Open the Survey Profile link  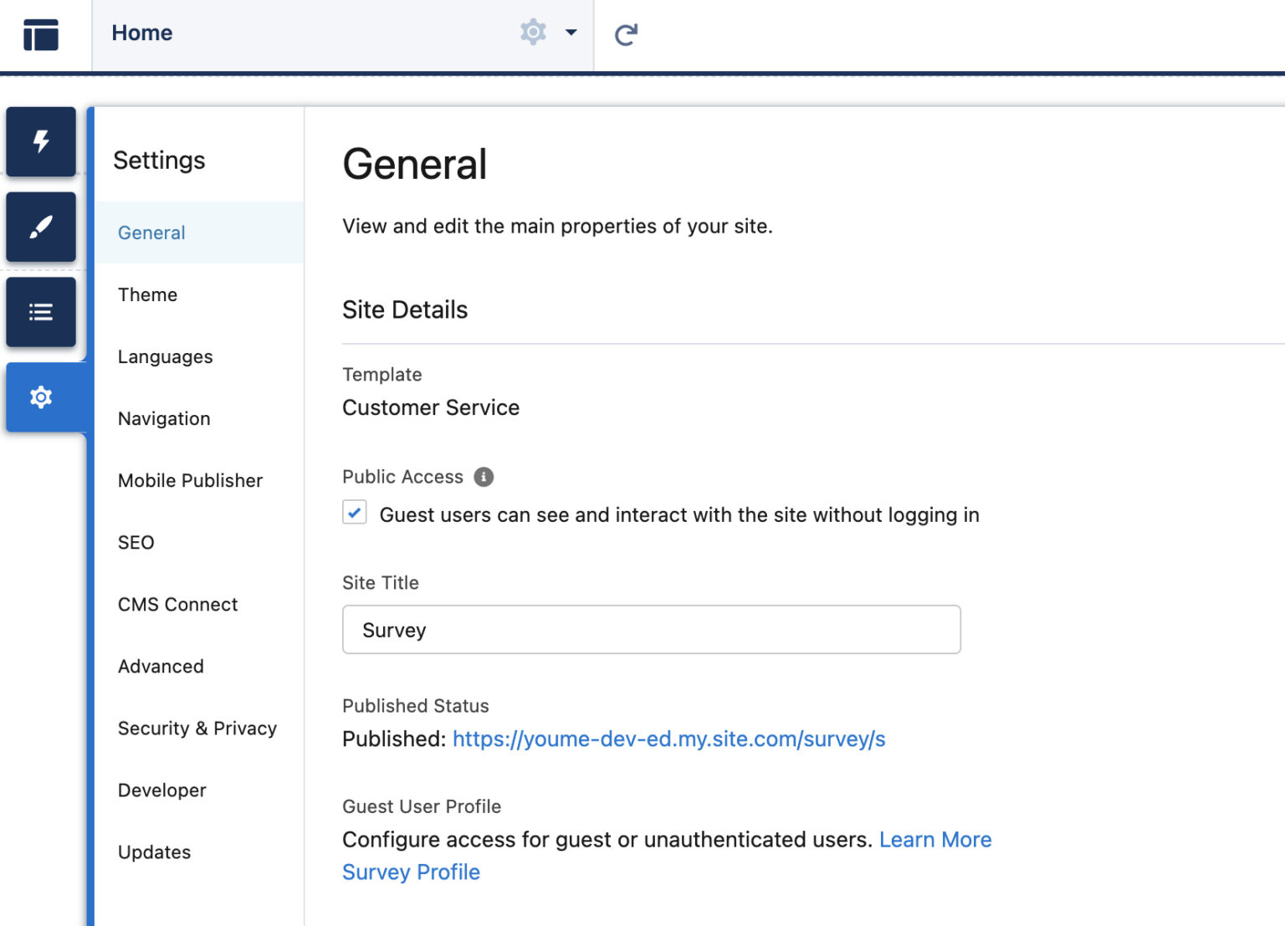pyautogui.click(x=411, y=872)
